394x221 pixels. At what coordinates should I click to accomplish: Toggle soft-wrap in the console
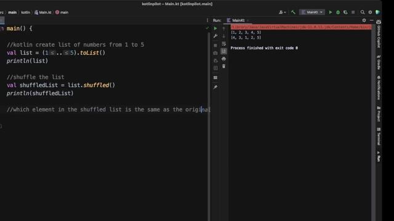pos(223,44)
